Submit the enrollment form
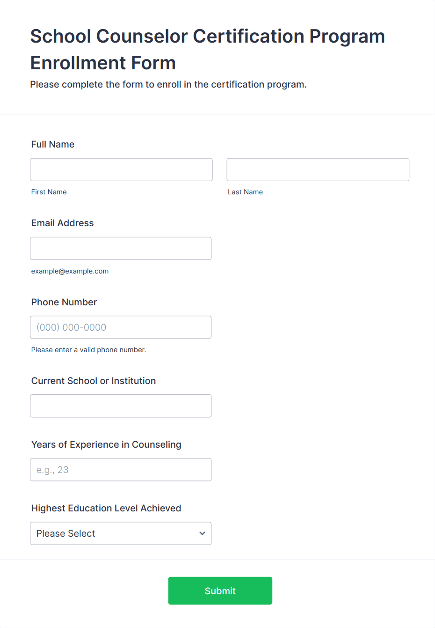435x628 pixels. tap(220, 591)
